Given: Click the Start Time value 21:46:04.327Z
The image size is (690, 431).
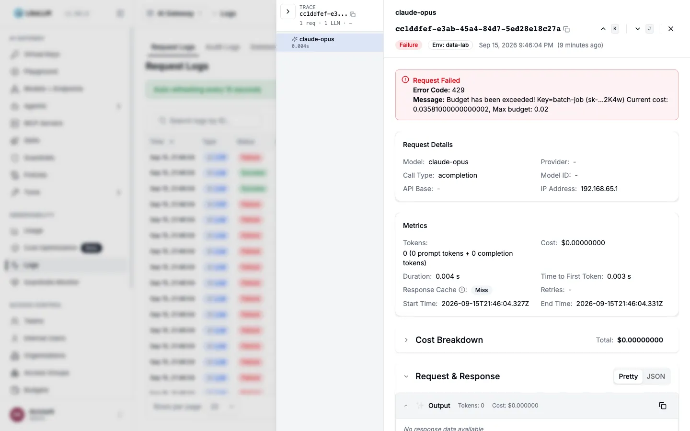Looking at the screenshot, I should click(485, 304).
